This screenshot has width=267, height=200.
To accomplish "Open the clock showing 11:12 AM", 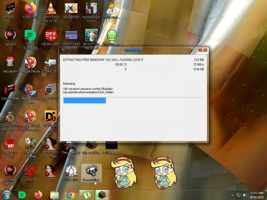I will pos(257,195).
